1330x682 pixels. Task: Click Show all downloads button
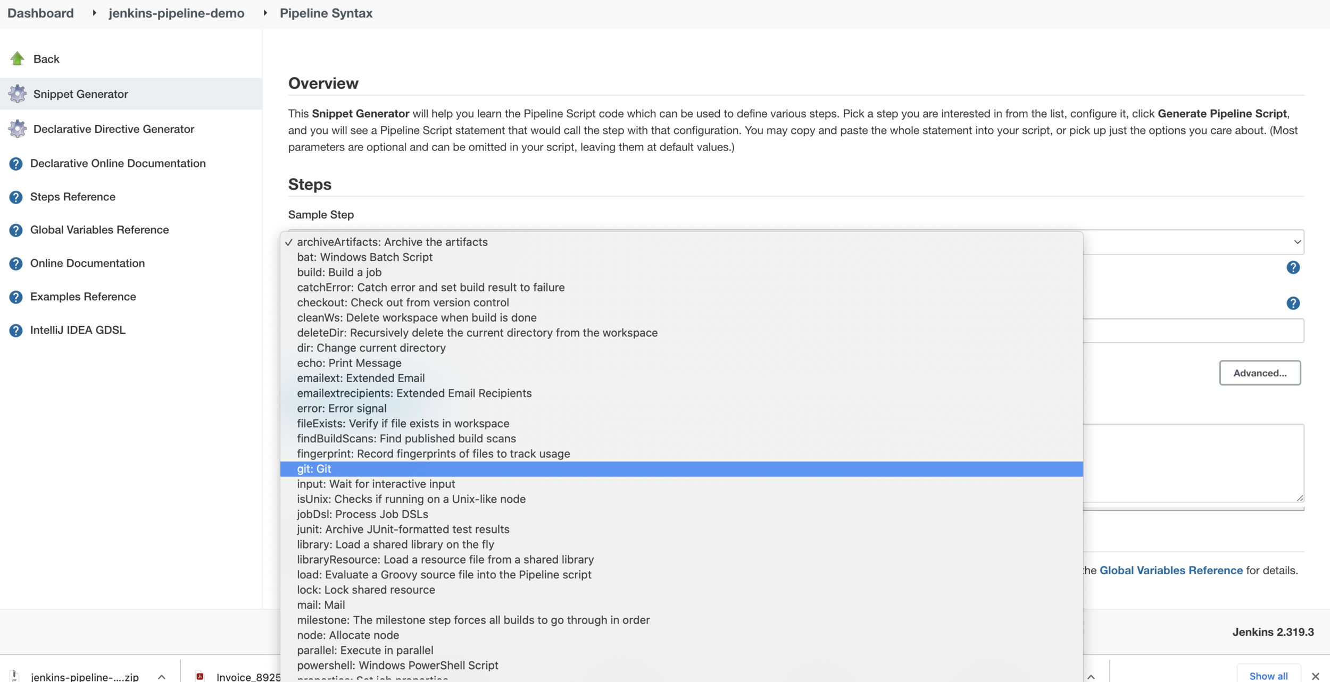click(1268, 676)
